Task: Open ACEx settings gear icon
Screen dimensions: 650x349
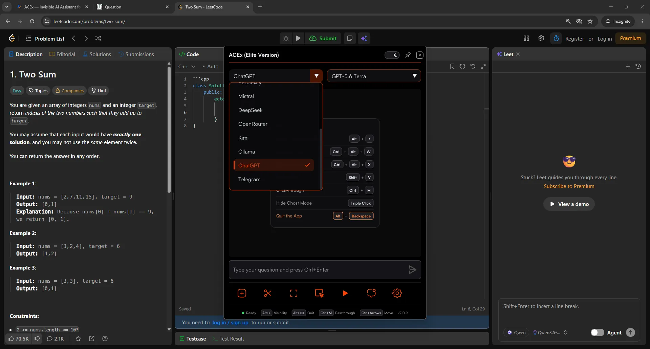Action: 397,293
